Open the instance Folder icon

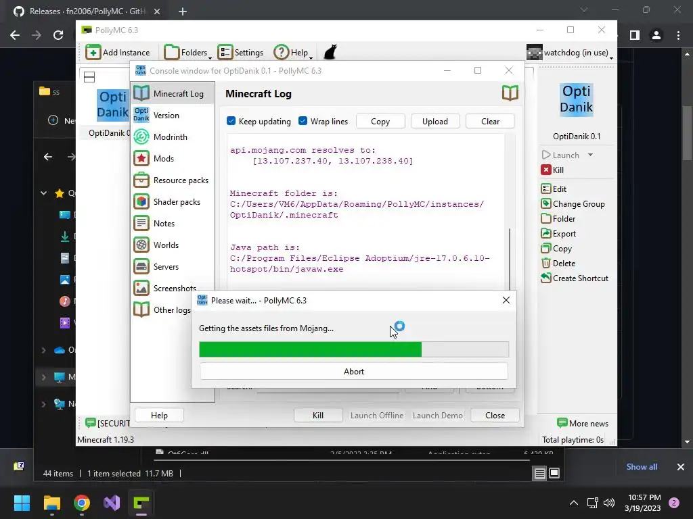[546, 218]
